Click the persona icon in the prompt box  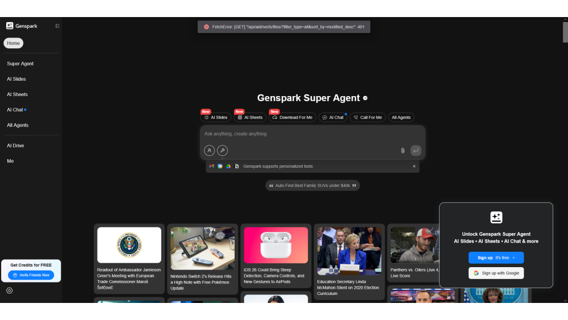(210, 151)
